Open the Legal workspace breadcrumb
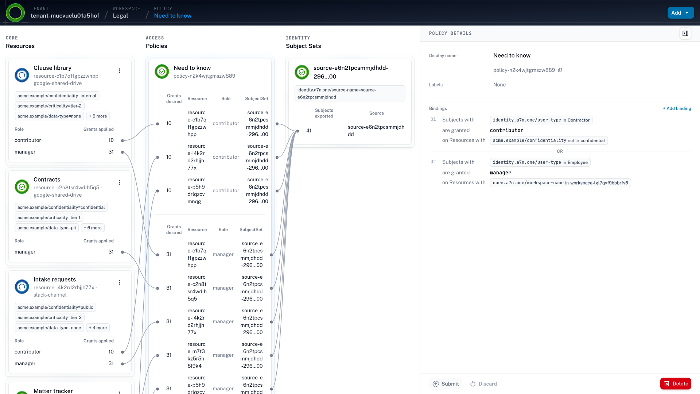The height and width of the screenshot is (394, 700). tap(120, 16)
